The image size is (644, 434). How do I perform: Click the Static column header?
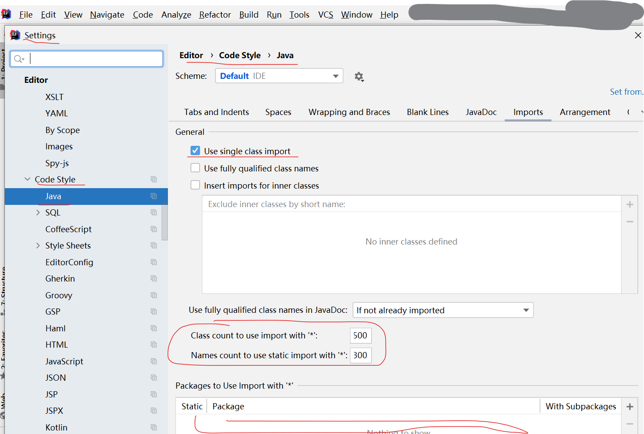click(x=192, y=406)
